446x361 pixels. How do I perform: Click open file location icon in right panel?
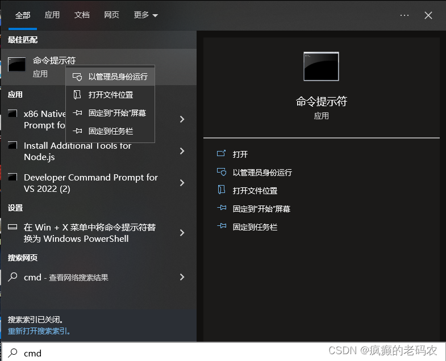click(221, 190)
